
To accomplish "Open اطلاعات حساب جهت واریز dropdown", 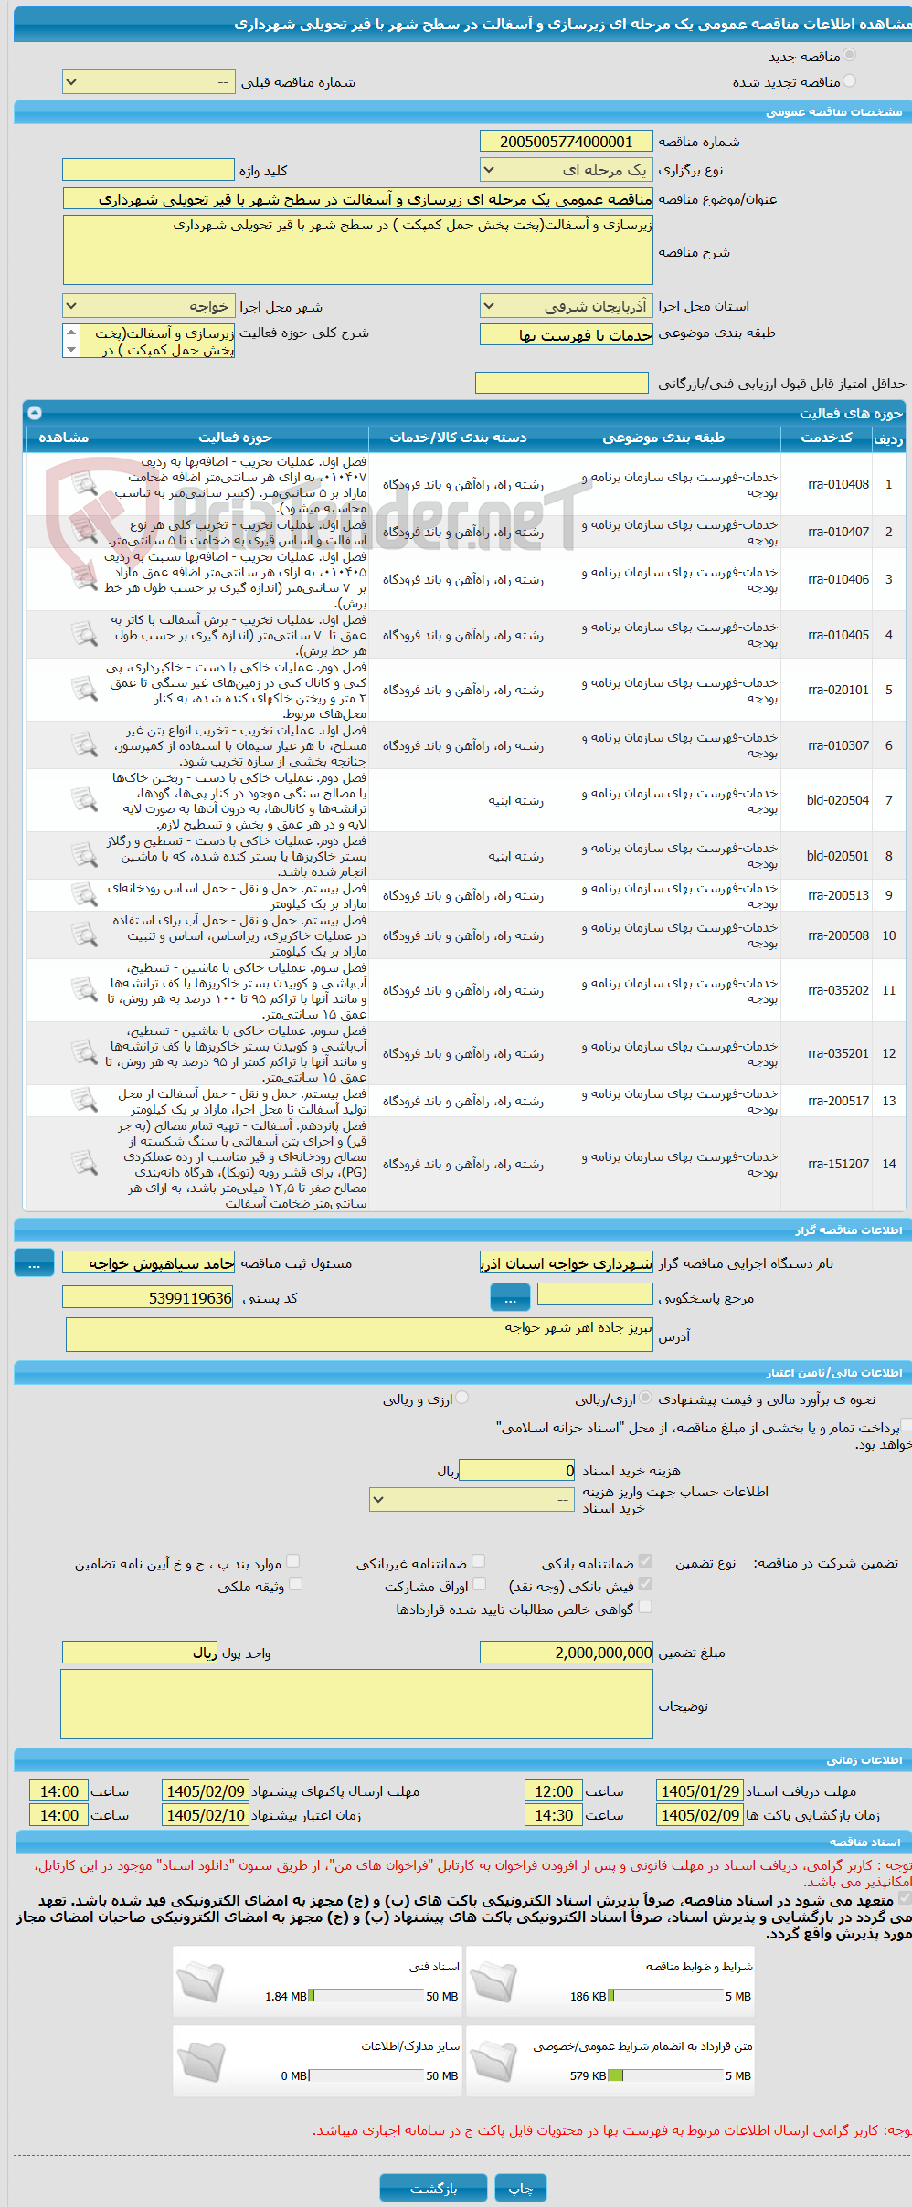I will click(472, 1499).
